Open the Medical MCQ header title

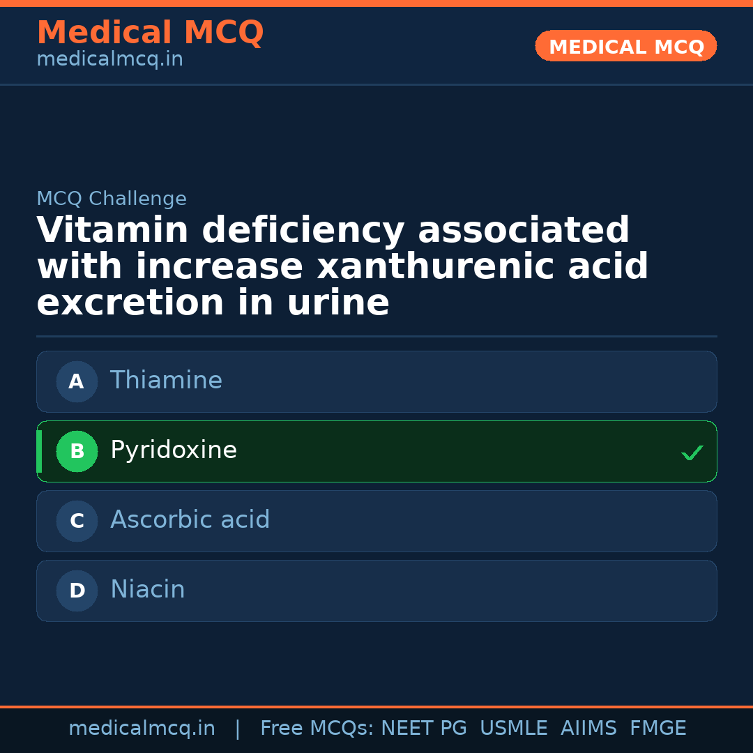coord(150,33)
